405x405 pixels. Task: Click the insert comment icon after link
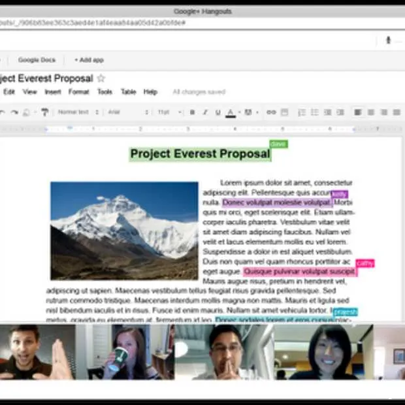(284, 112)
